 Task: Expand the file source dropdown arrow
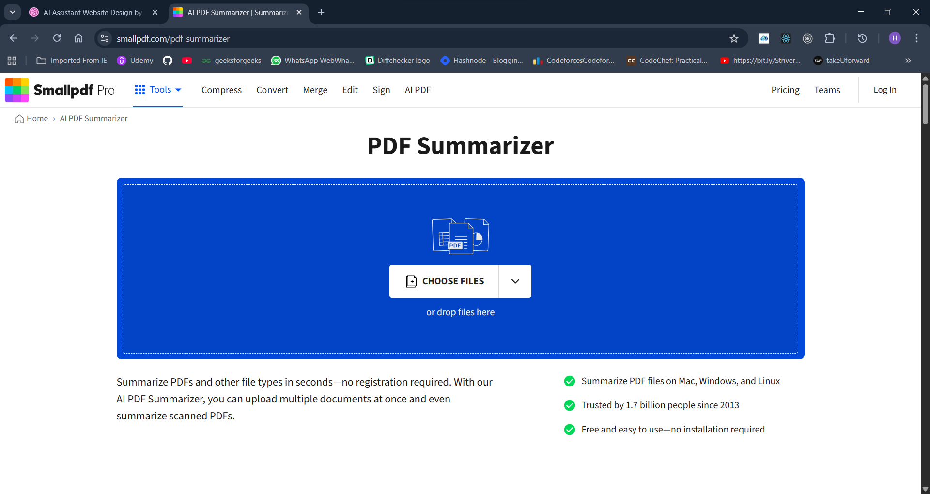[x=515, y=281]
